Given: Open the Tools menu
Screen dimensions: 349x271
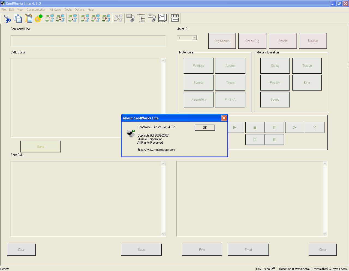Looking at the screenshot, I should 68,10.
